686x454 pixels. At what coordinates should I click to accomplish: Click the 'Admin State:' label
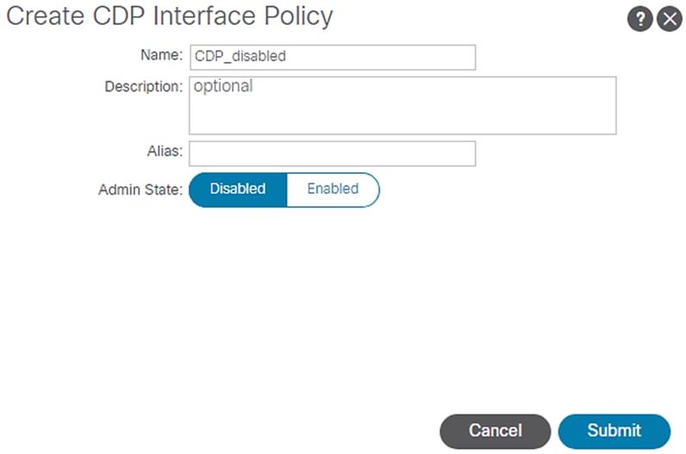click(140, 190)
